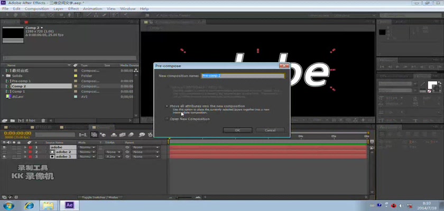This screenshot has width=444, height=211.
Task: Toggle Auto-keyframe stopwatch icon in timeline
Action: coord(150,135)
